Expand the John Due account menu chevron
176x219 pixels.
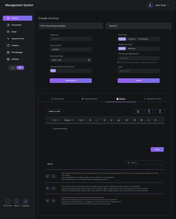click(x=168, y=5)
